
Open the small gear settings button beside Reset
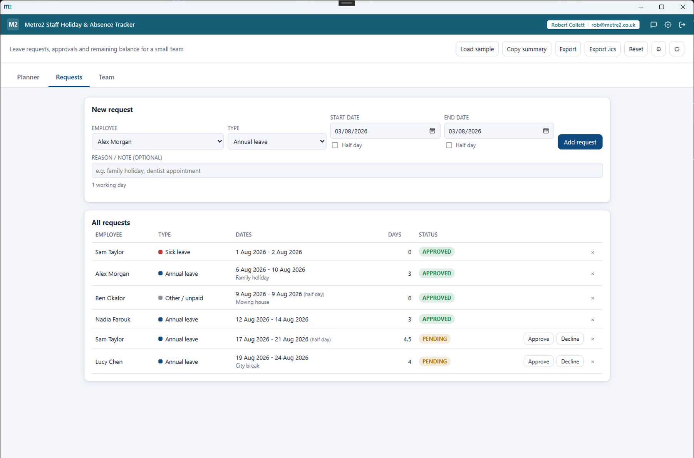(x=659, y=49)
